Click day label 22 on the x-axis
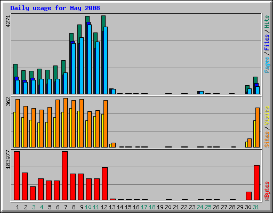This screenshot has width=273, height=213. pos(184,207)
